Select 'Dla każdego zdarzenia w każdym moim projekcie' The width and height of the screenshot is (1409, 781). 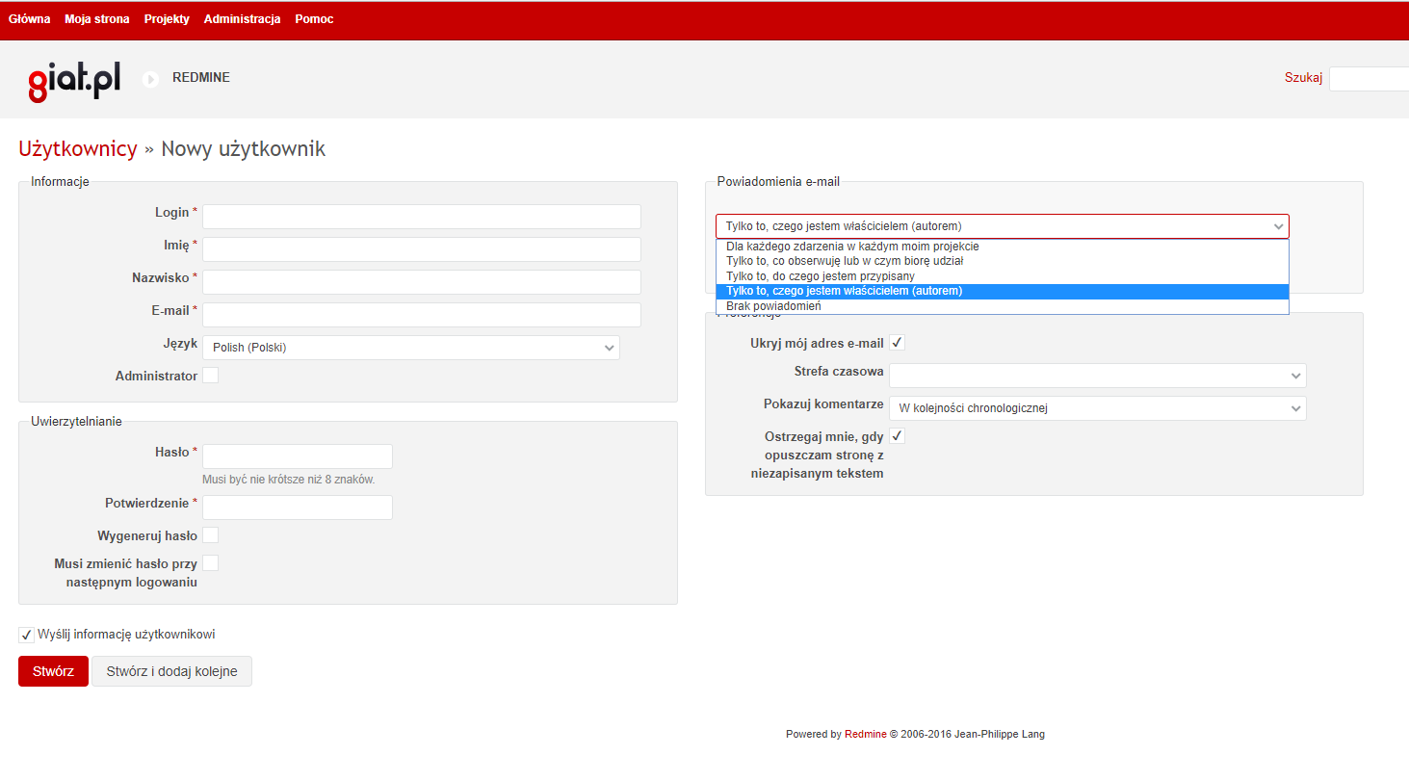coord(1002,247)
